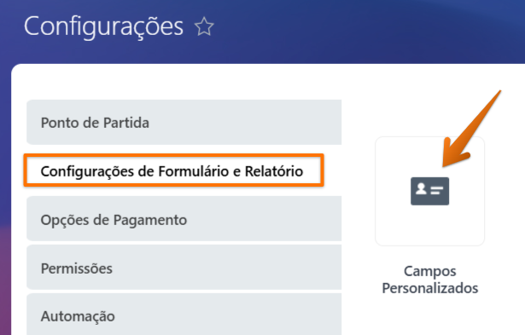Launch custom fields from the card icon
The height and width of the screenshot is (335, 525).
(429, 191)
